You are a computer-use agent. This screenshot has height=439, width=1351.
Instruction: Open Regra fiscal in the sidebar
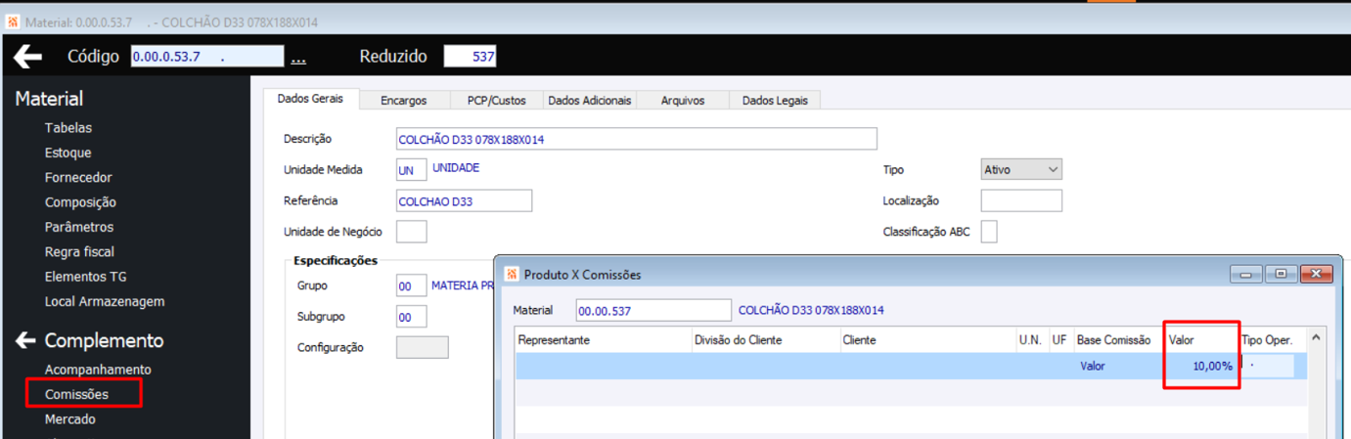click(79, 251)
